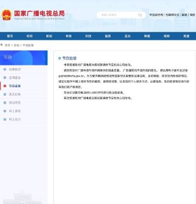The width and height of the screenshot is (196, 204).
Task: Click the national emblem logo
Action: (7, 15)
